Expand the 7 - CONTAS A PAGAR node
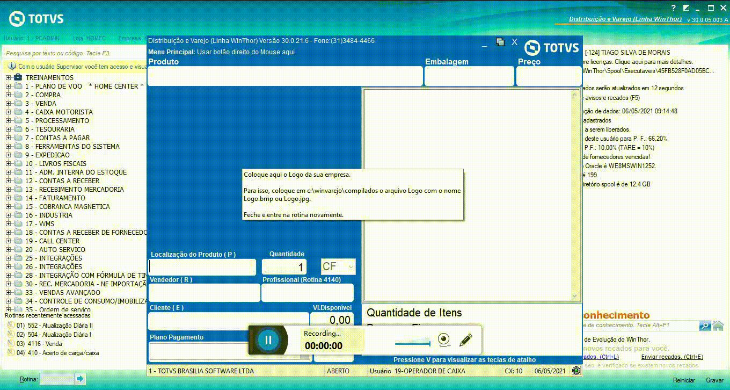 [8, 138]
